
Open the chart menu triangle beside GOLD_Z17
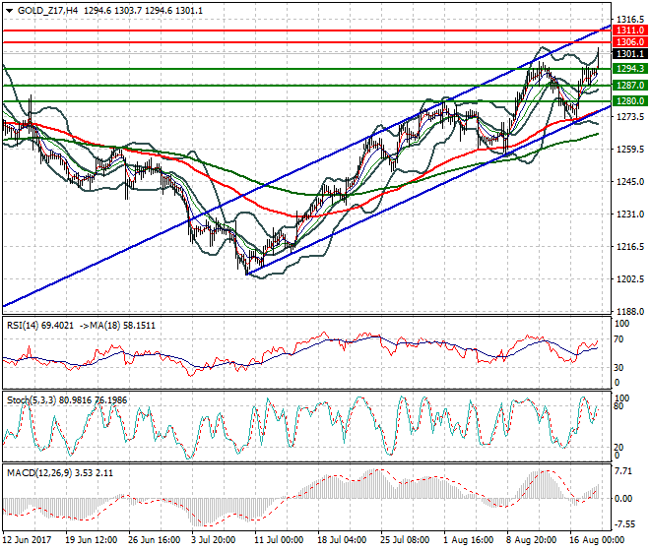(x=10, y=11)
